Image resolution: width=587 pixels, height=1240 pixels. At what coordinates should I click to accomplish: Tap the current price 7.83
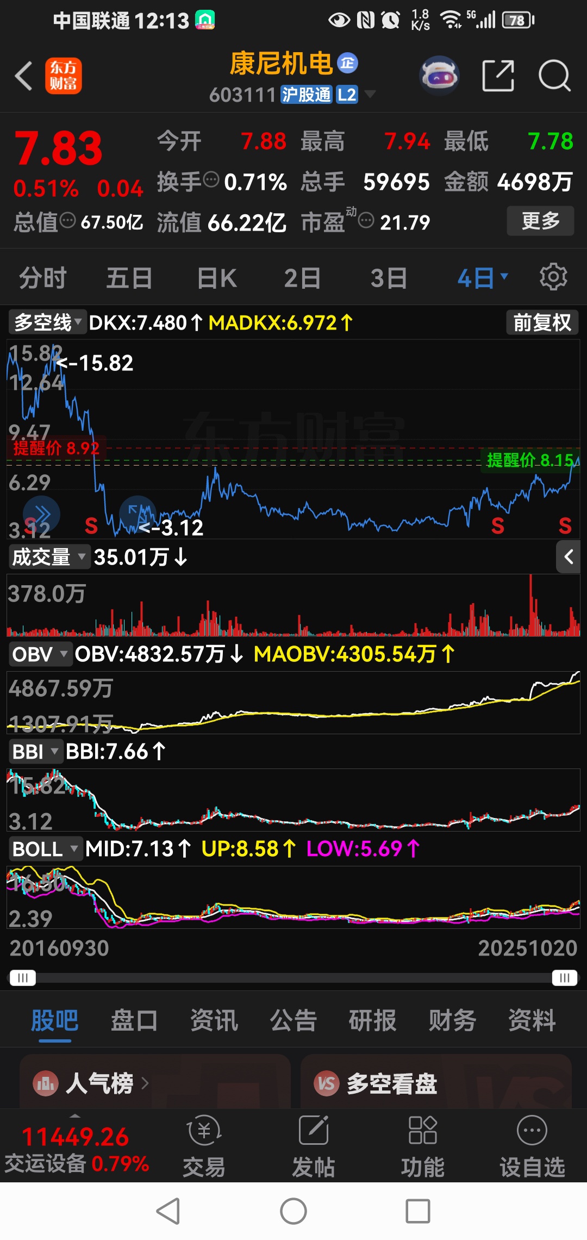pyautogui.click(x=58, y=148)
